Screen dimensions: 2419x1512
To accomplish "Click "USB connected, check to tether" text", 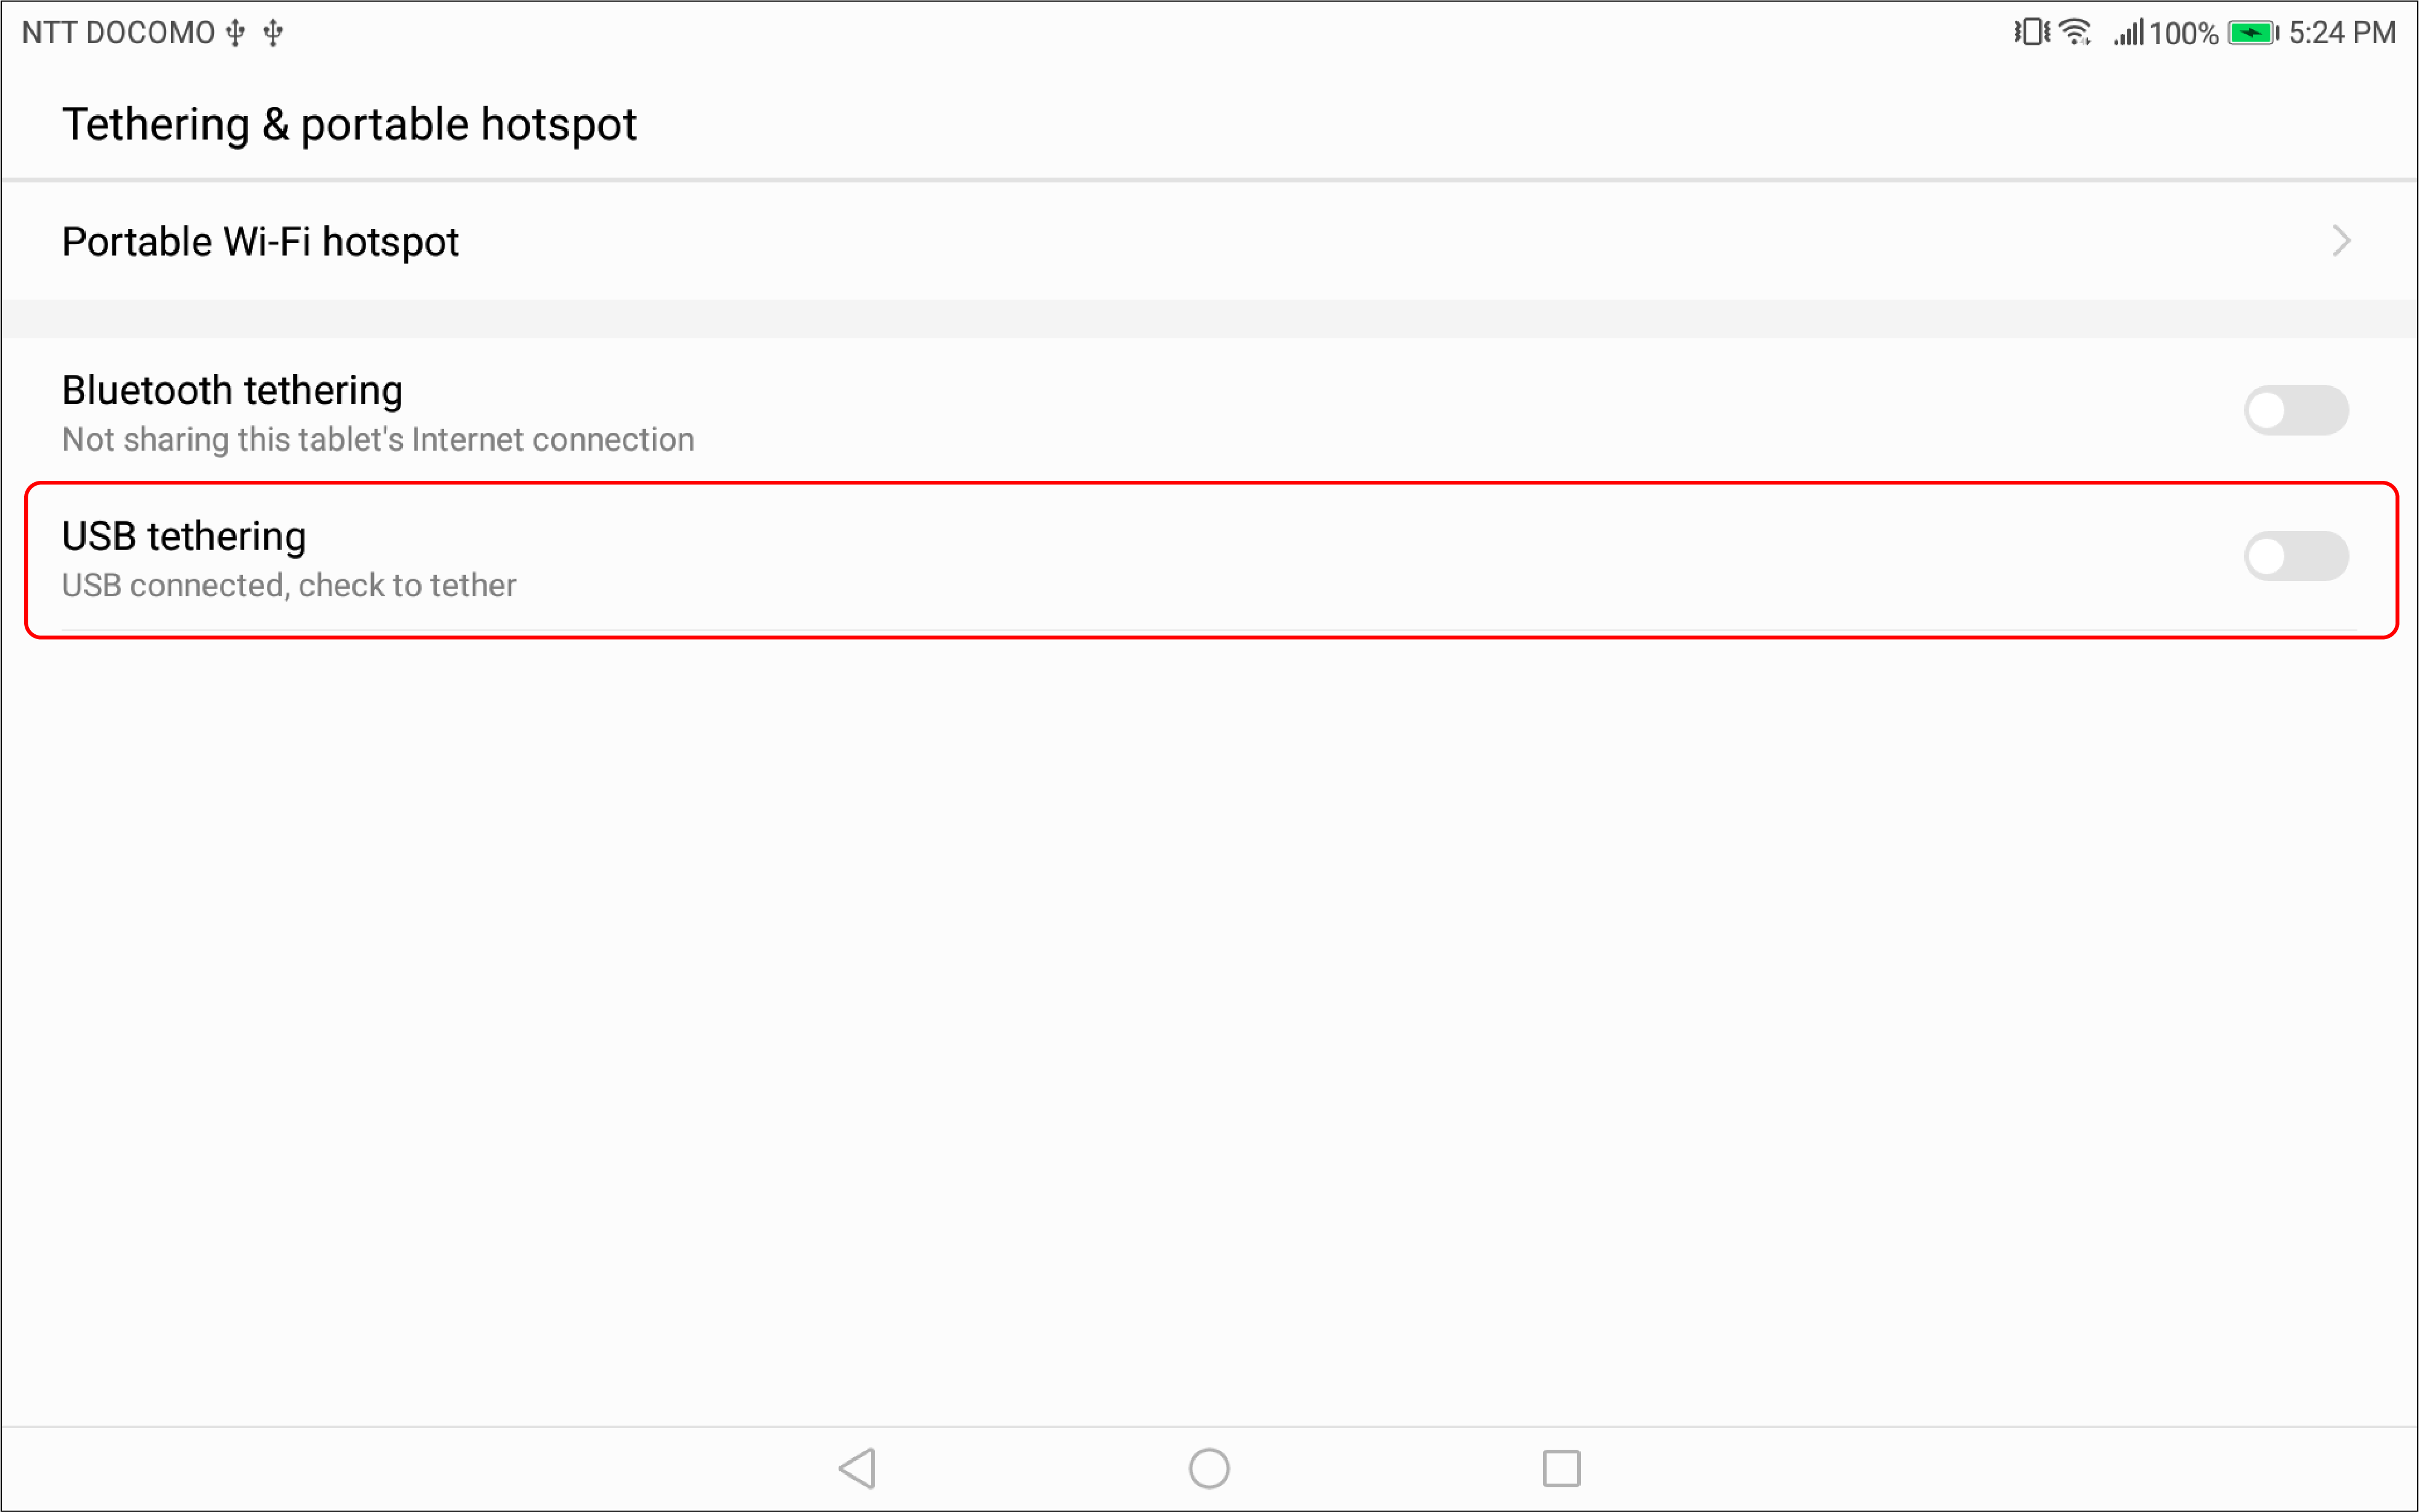I will click(x=289, y=585).
